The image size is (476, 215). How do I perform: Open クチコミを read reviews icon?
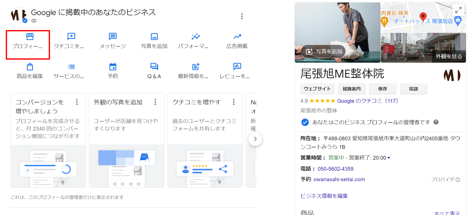pyautogui.click(x=71, y=37)
